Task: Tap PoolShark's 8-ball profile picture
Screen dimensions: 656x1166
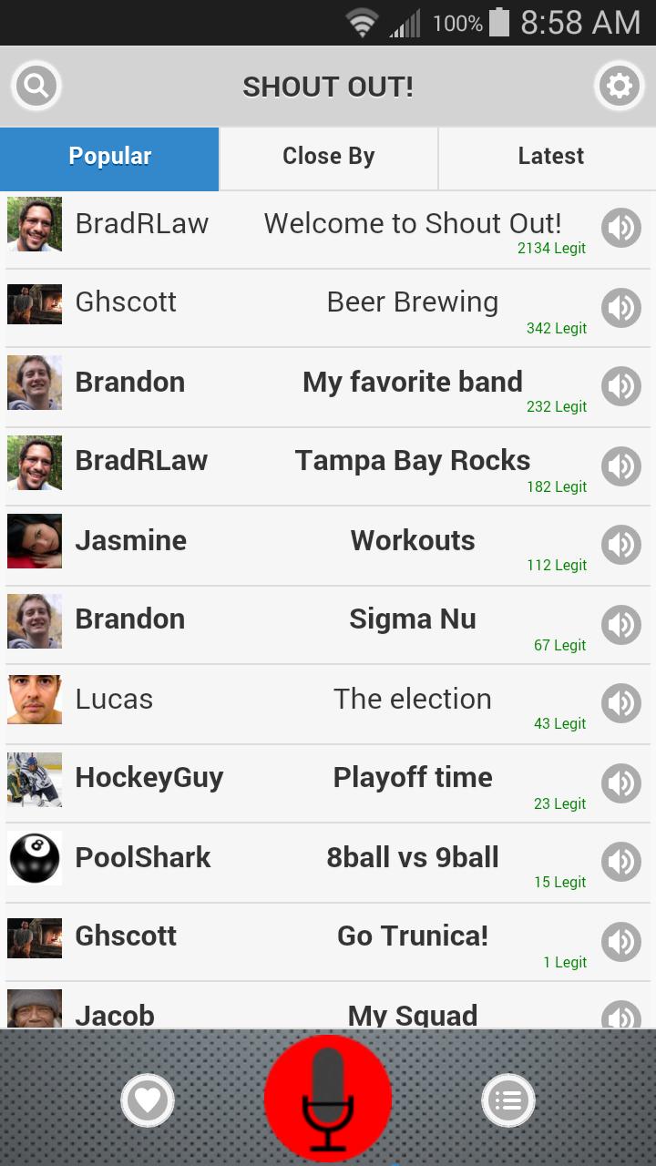Action: tap(35, 858)
